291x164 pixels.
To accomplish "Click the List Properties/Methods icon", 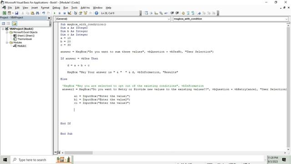I will coord(146,13).
